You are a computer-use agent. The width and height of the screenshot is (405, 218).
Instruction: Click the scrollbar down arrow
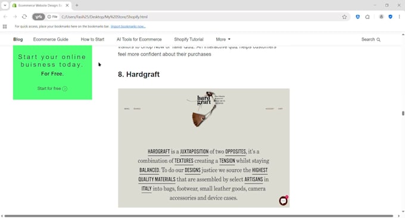(403, 211)
